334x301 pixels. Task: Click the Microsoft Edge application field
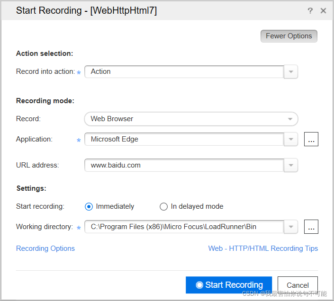[184, 139]
